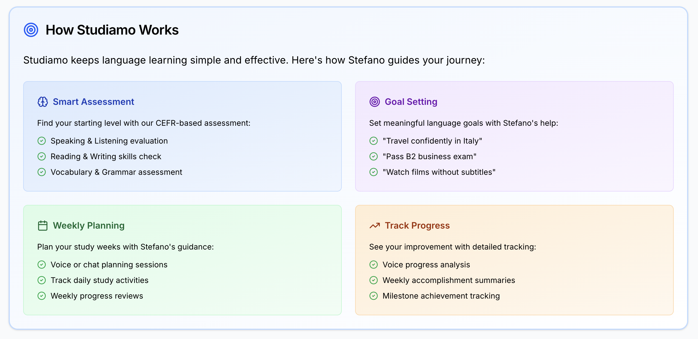This screenshot has height=339, width=698.
Task: Select the Smart Assessment heading
Action: tap(94, 102)
